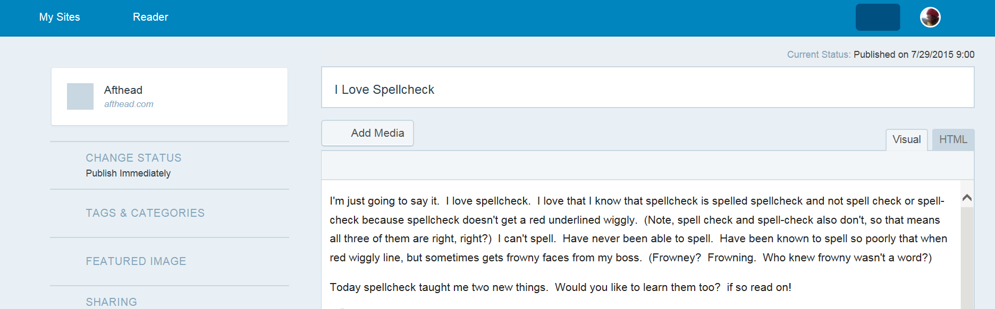Viewport: 995px width, 309px height.
Task: Click the Add Media button
Action: pos(367,133)
